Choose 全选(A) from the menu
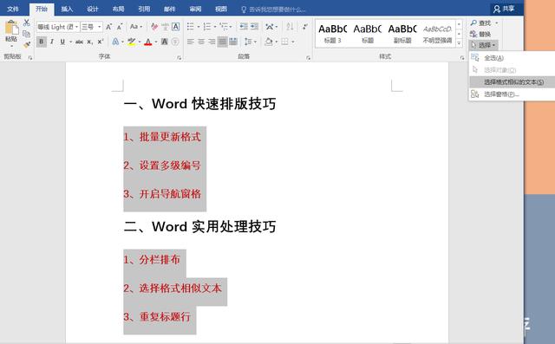The width and height of the screenshot is (555, 344). [x=513, y=58]
